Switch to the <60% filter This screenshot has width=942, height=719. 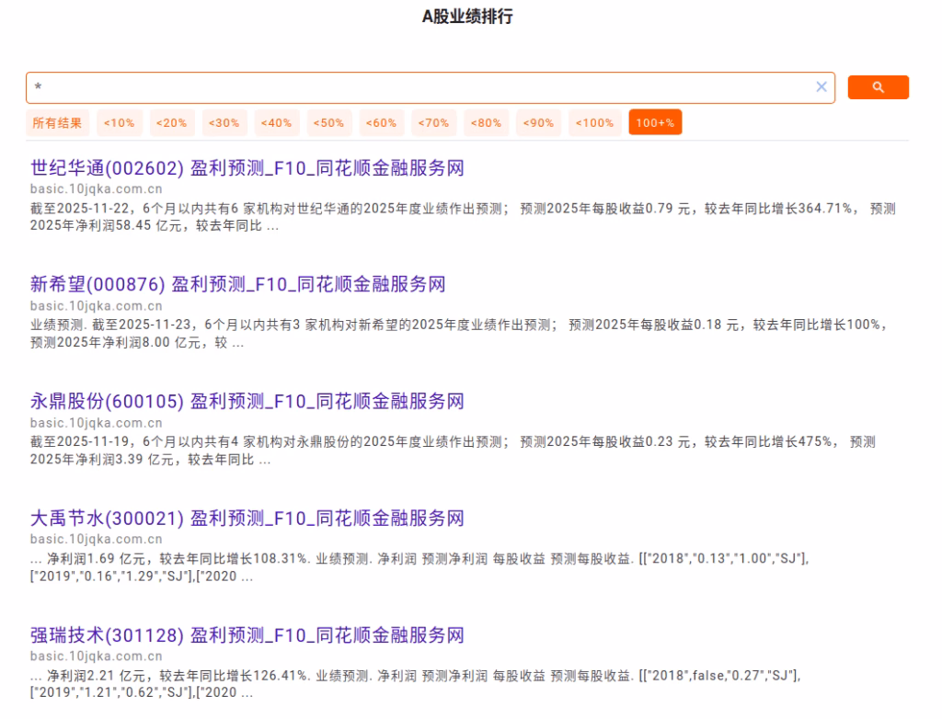click(381, 122)
